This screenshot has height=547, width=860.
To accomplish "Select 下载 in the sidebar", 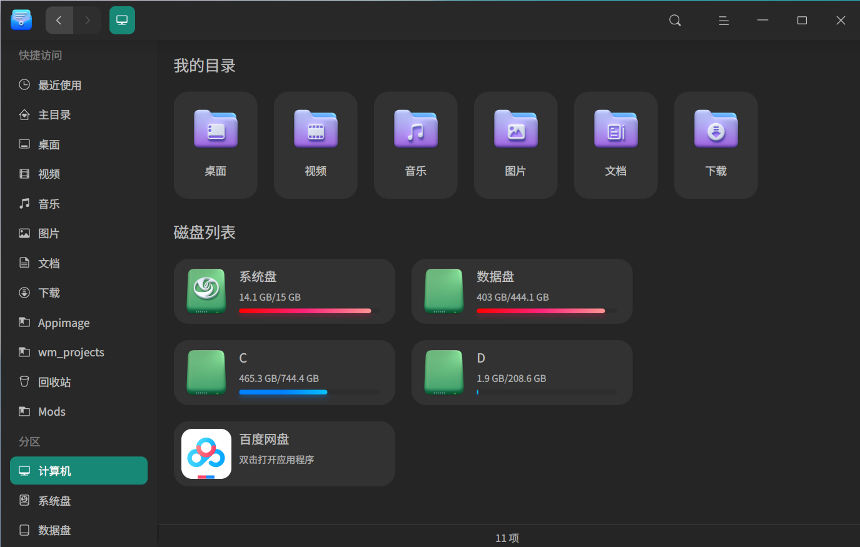I will [x=79, y=293].
